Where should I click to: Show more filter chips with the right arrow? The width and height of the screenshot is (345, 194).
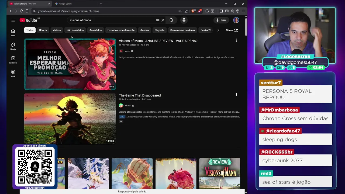(218, 30)
